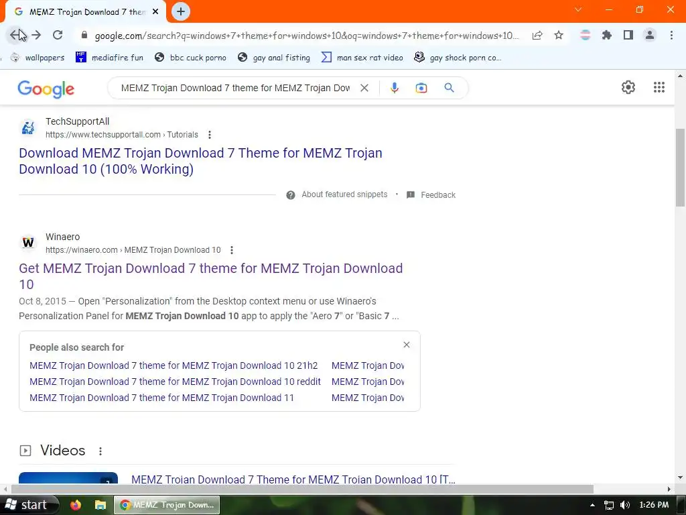Search suggestion ending with 10 21h2
The width and height of the screenshot is (686, 515).
174,365
